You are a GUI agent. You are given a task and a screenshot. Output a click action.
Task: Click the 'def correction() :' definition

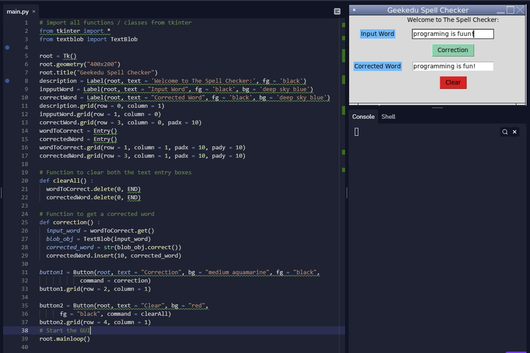[x=70, y=222]
